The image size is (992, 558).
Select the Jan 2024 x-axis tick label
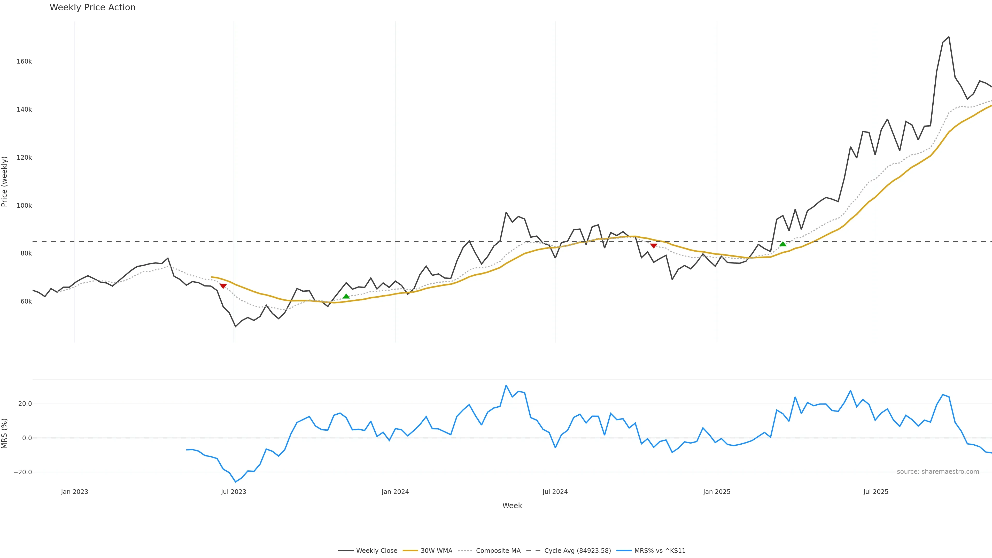tap(395, 492)
